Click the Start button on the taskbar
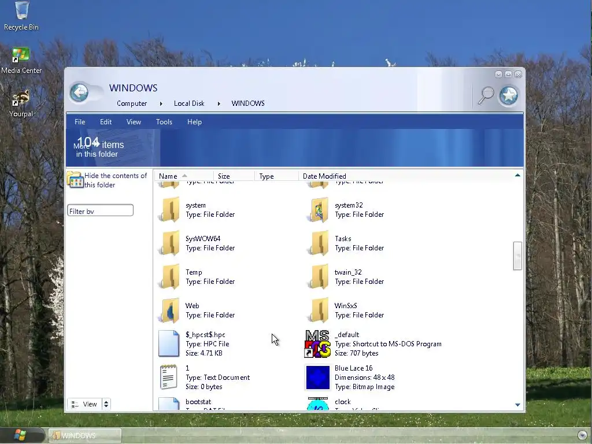This screenshot has width=592, height=444. click(20, 435)
